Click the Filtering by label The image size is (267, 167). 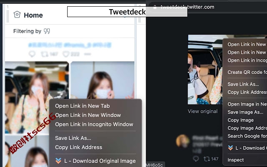(27, 31)
